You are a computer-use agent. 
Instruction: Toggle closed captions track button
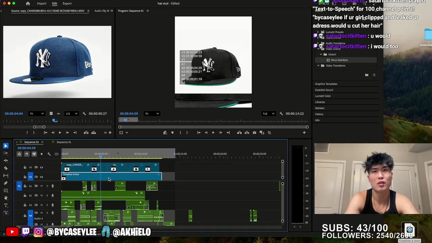[56, 154]
